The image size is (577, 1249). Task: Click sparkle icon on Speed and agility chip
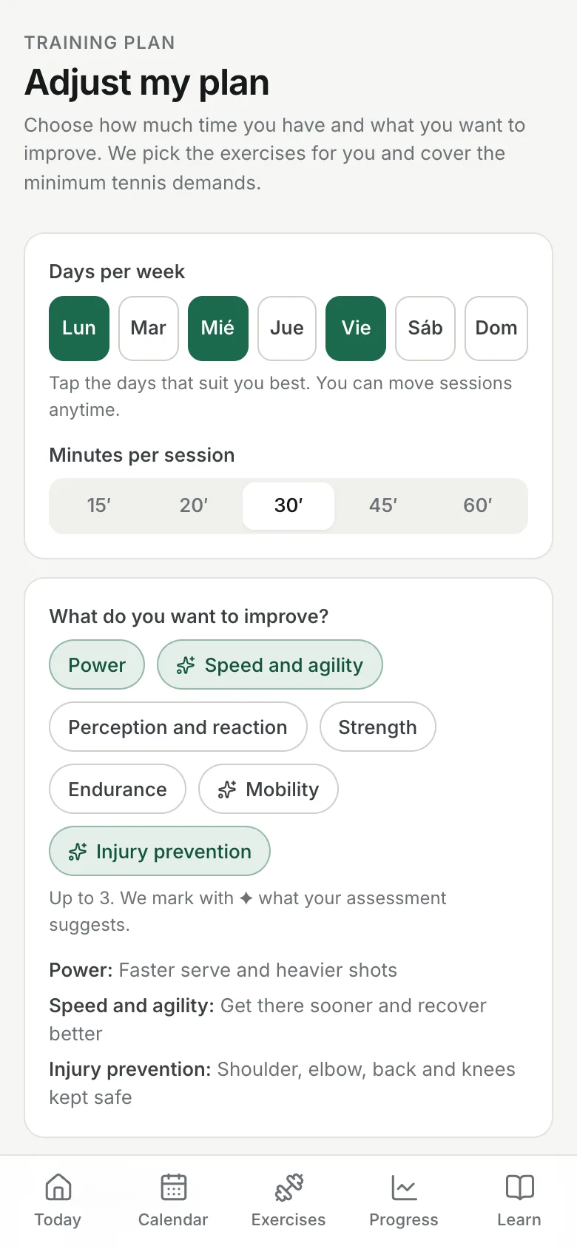click(x=186, y=665)
